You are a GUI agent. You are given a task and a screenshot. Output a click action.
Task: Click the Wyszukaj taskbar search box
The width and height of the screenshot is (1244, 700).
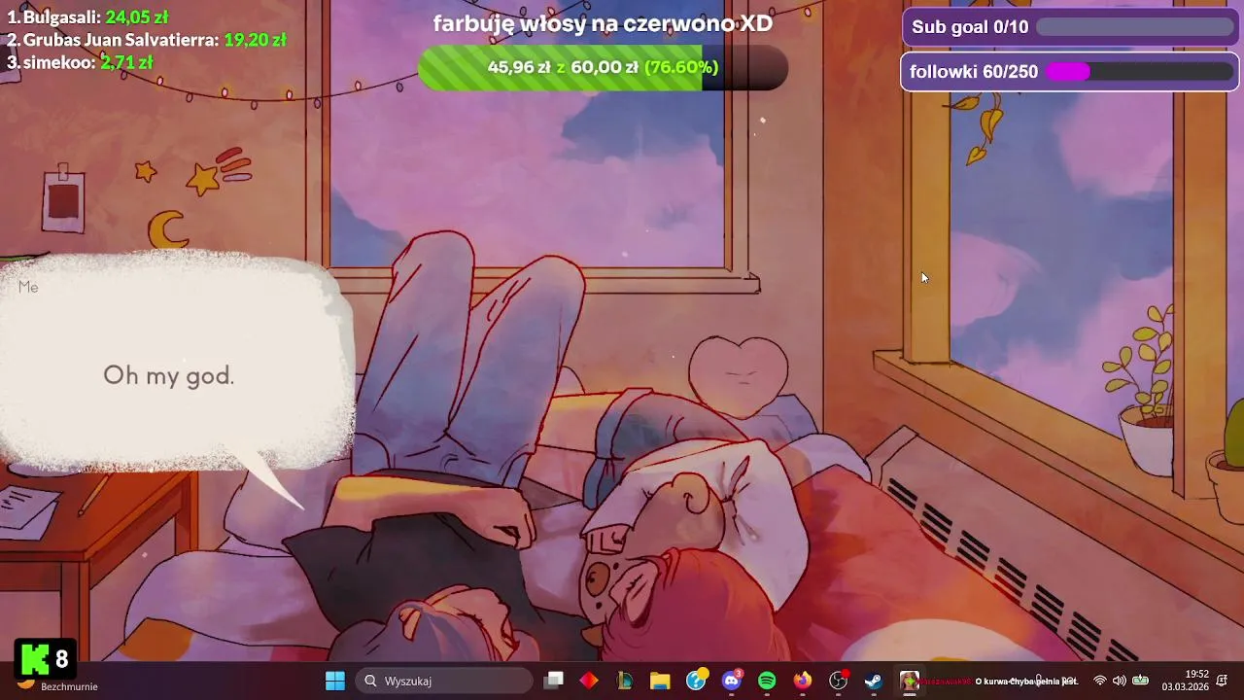point(444,681)
